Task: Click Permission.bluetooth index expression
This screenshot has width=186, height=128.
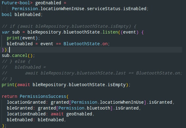Action: click(84, 108)
